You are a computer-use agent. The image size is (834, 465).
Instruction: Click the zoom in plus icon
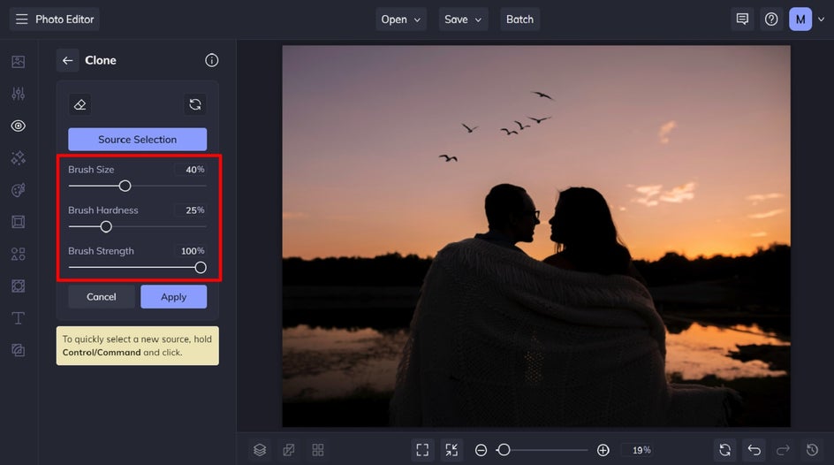click(x=603, y=450)
